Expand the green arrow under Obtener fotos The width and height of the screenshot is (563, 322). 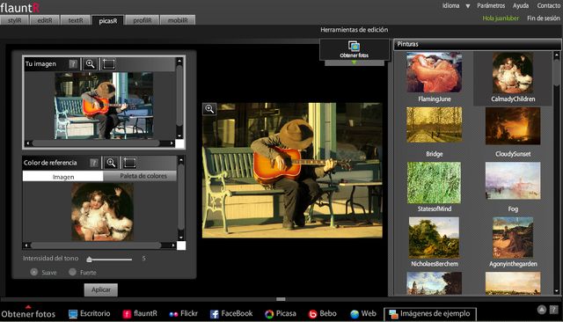[354, 62]
